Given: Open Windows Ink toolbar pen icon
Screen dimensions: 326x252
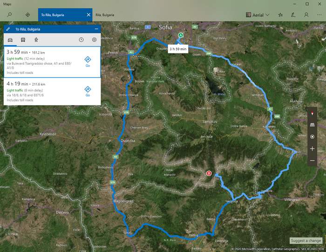Looking at the screenshot, I should pos(293,15).
